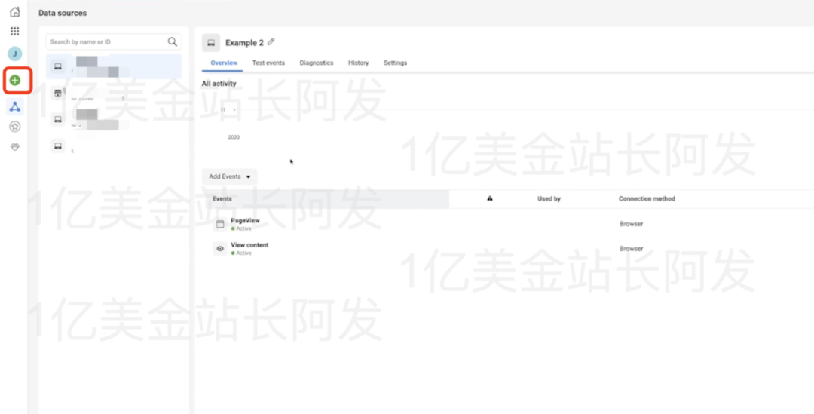814x414 pixels.
Task: Click the warning triangle column header
Action: pos(490,198)
